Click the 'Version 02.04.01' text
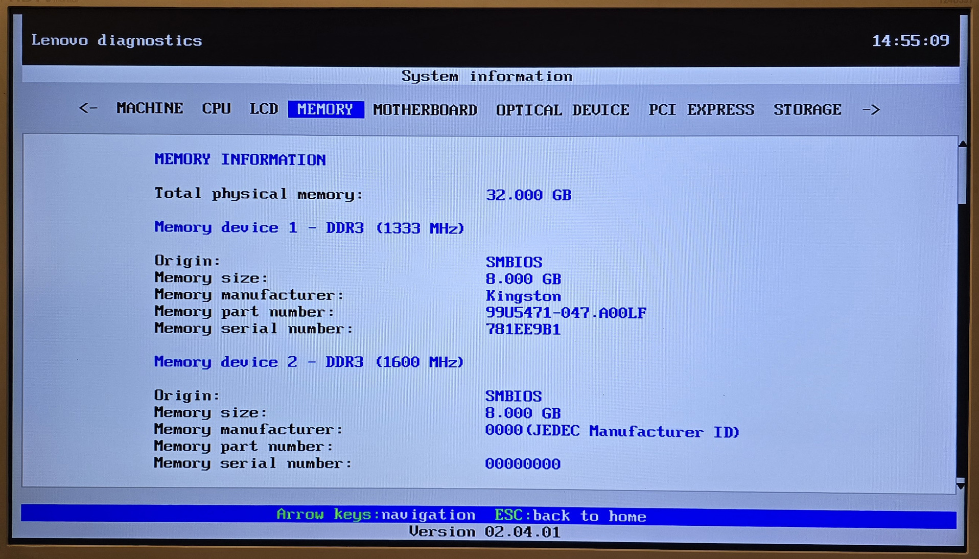 [x=484, y=532]
